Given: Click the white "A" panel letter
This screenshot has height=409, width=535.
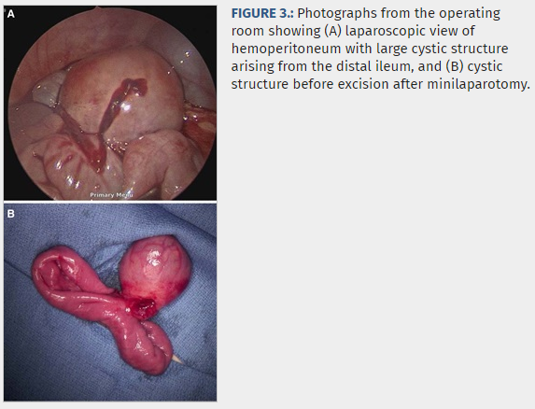Looking at the screenshot, I should click(x=11, y=14).
